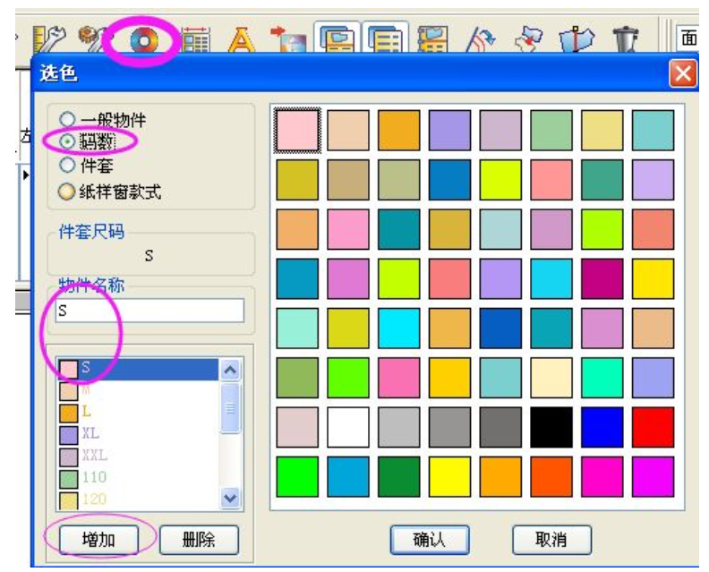Pick the peach swatch in top row
709x572 pixels.
pyautogui.click(x=348, y=130)
